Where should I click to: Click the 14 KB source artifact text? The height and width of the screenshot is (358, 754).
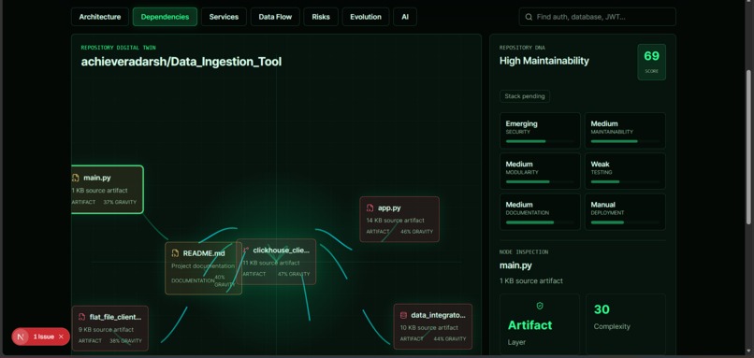396,220
